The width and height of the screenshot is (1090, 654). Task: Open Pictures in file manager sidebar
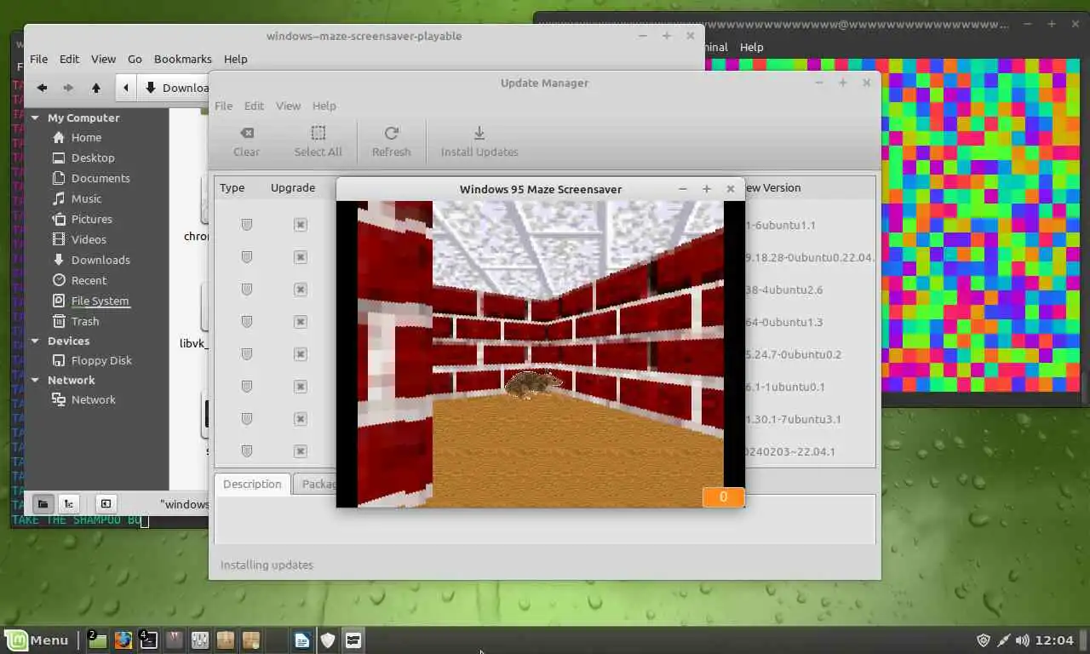pos(91,219)
